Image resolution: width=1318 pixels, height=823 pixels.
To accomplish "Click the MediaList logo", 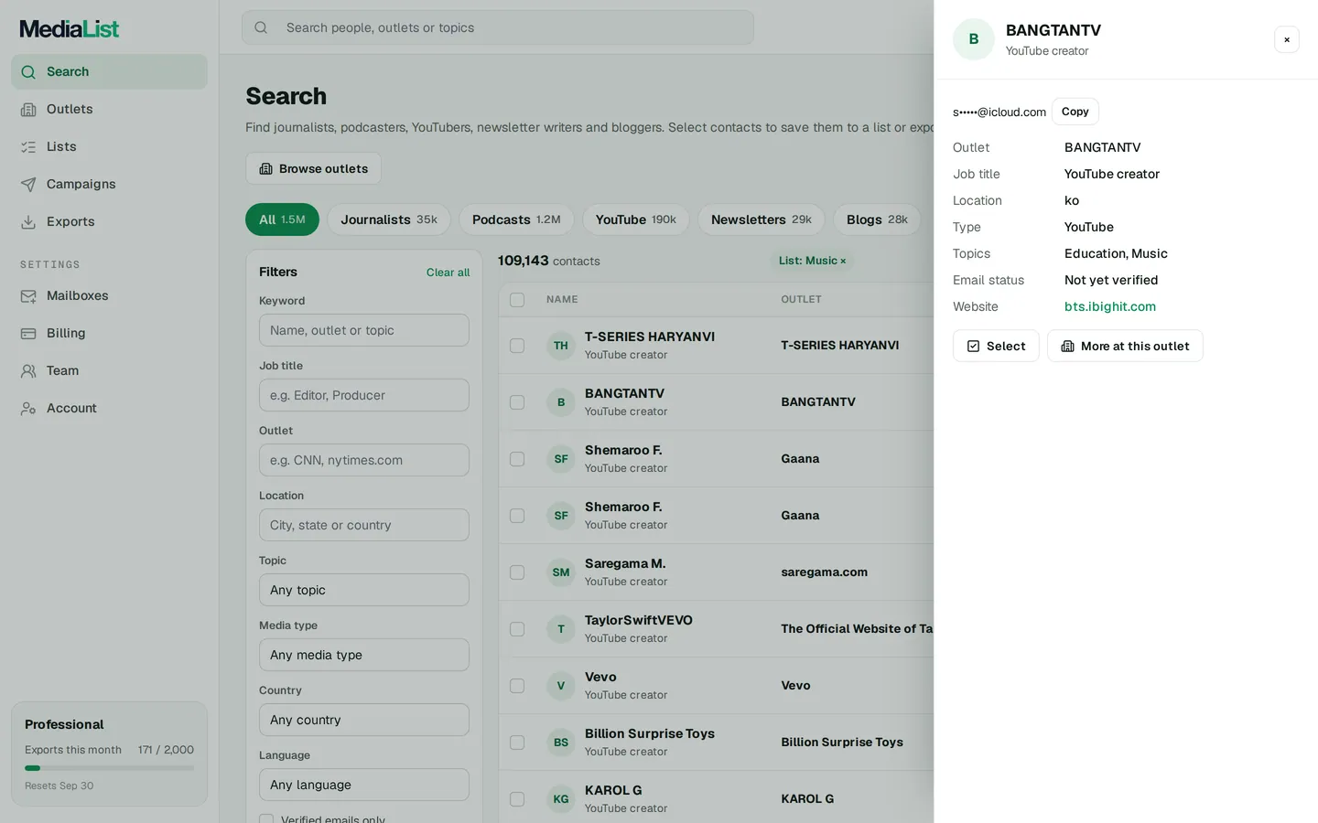I will tap(70, 29).
